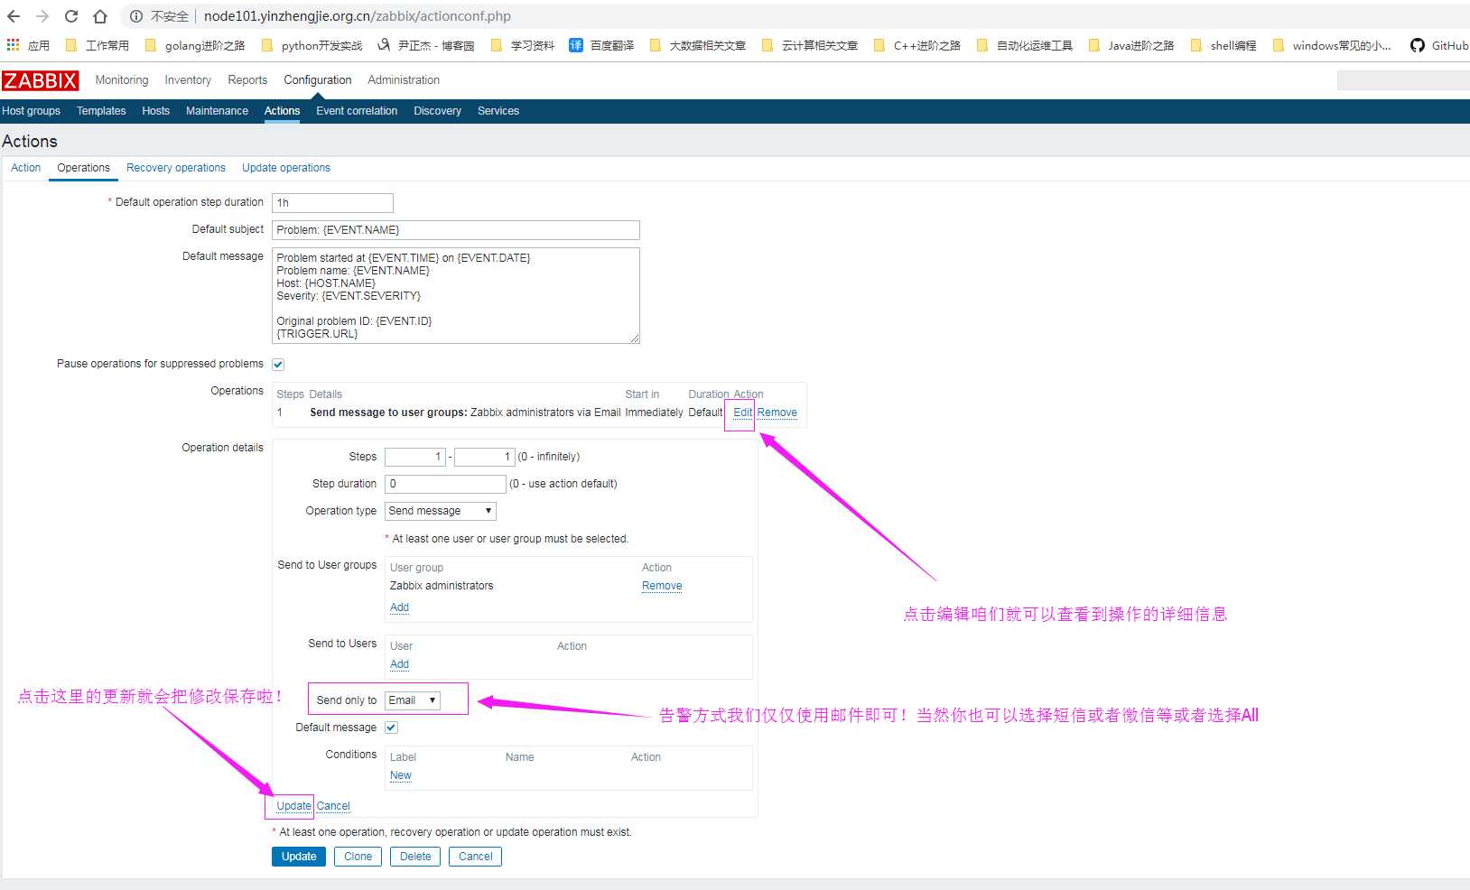The image size is (1470, 890).
Task: Open the 尹正杰 - 博客园 bookmark
Action: pyautogui.click(x=426, y=45)
